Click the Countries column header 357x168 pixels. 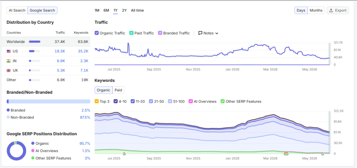coord(14,32)
